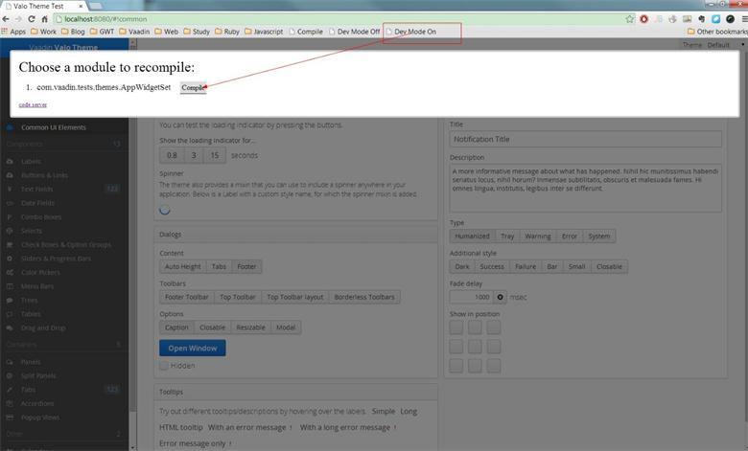Select Common UI Elements in sidebar
Viewport: 748px width, 451px height.
coord(54,127)
